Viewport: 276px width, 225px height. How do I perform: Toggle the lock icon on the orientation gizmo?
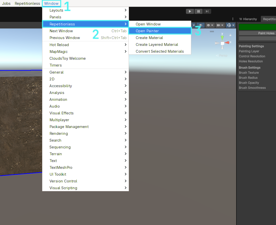click(x=230, y=35)
